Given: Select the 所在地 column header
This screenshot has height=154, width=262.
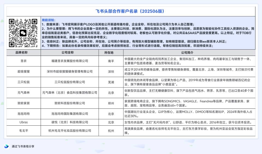Looking at the screenshot, I should (111, 53).
